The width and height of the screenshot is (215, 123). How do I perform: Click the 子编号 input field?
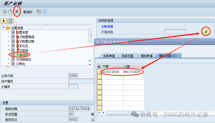pyautogui.click(x=73, y=87)
